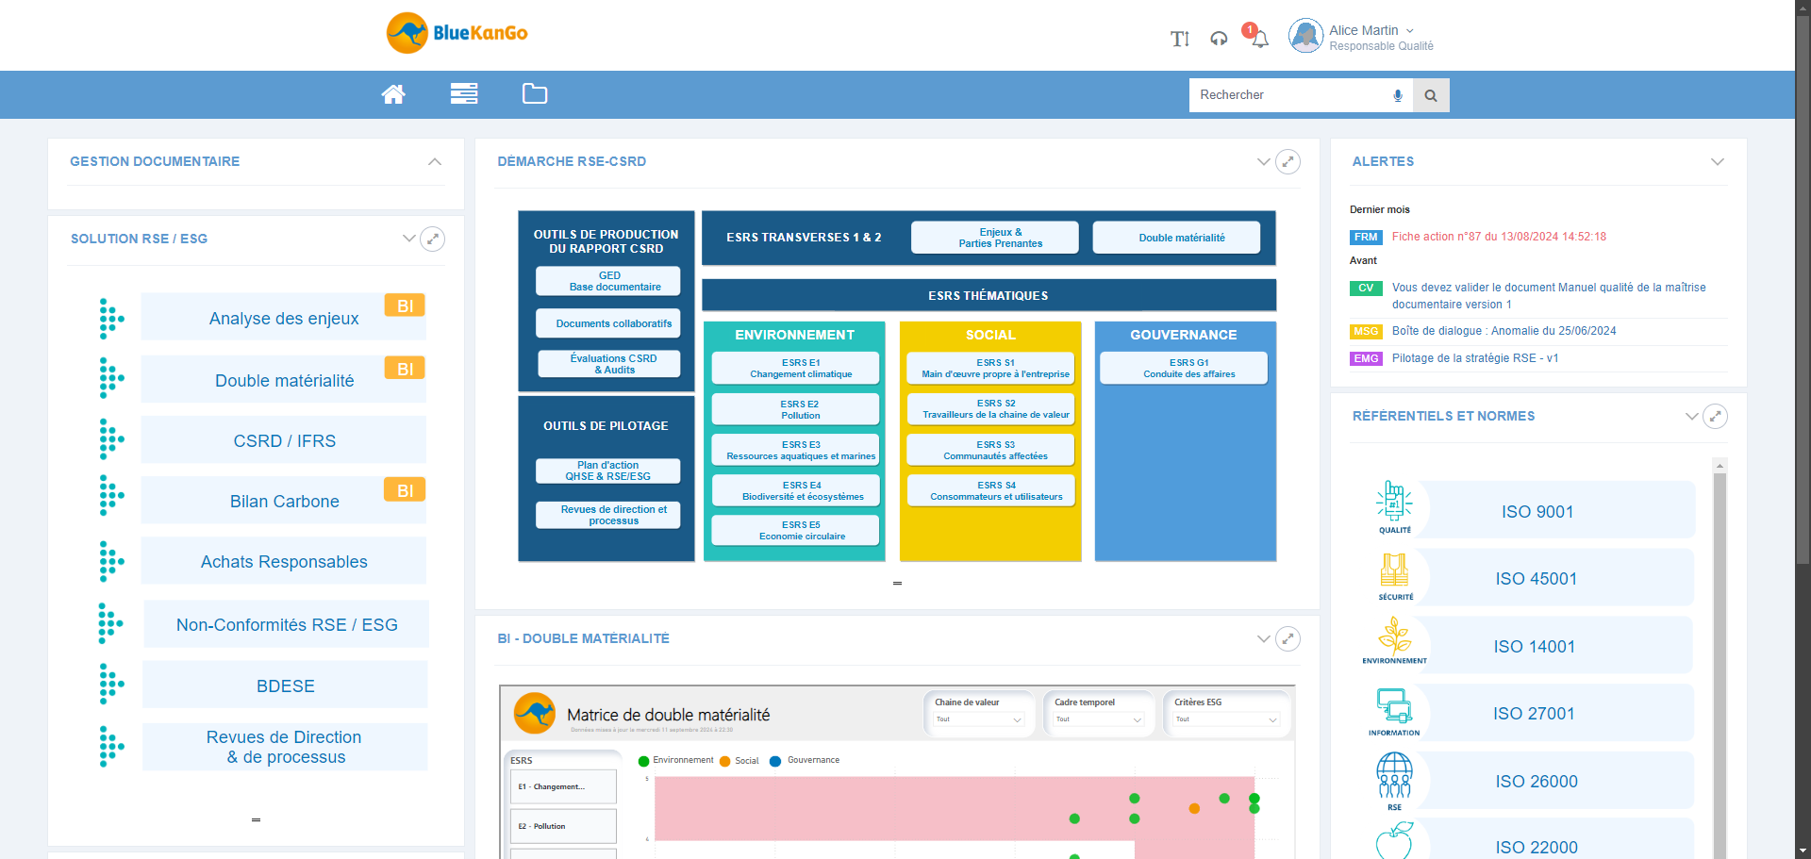1811x859 pixels.
Task: Activate voice search microphone
Action: pyautogui.click(x=1398, y=95)
